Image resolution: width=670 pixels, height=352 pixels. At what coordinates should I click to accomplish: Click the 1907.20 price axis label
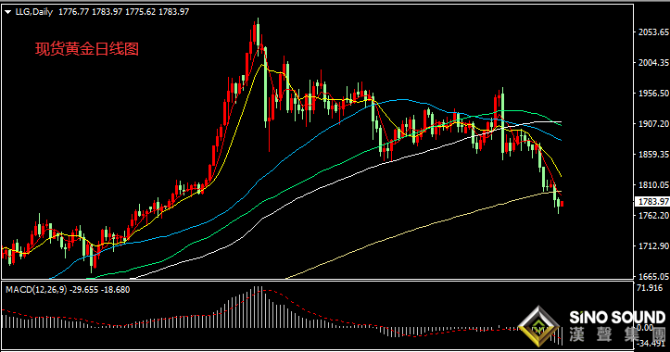click(653, 123)
